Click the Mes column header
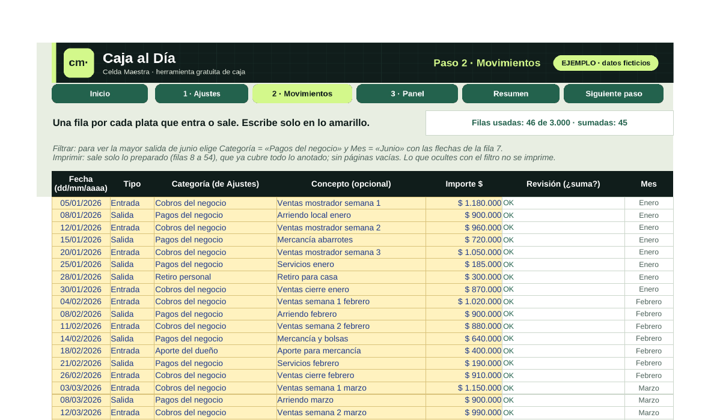Screen dimensions: 711x420 649,184
